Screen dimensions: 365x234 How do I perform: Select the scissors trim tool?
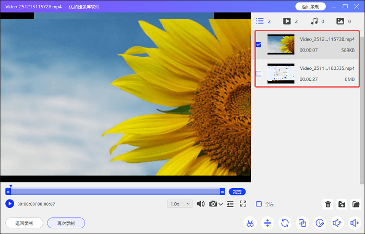point(250,223)
